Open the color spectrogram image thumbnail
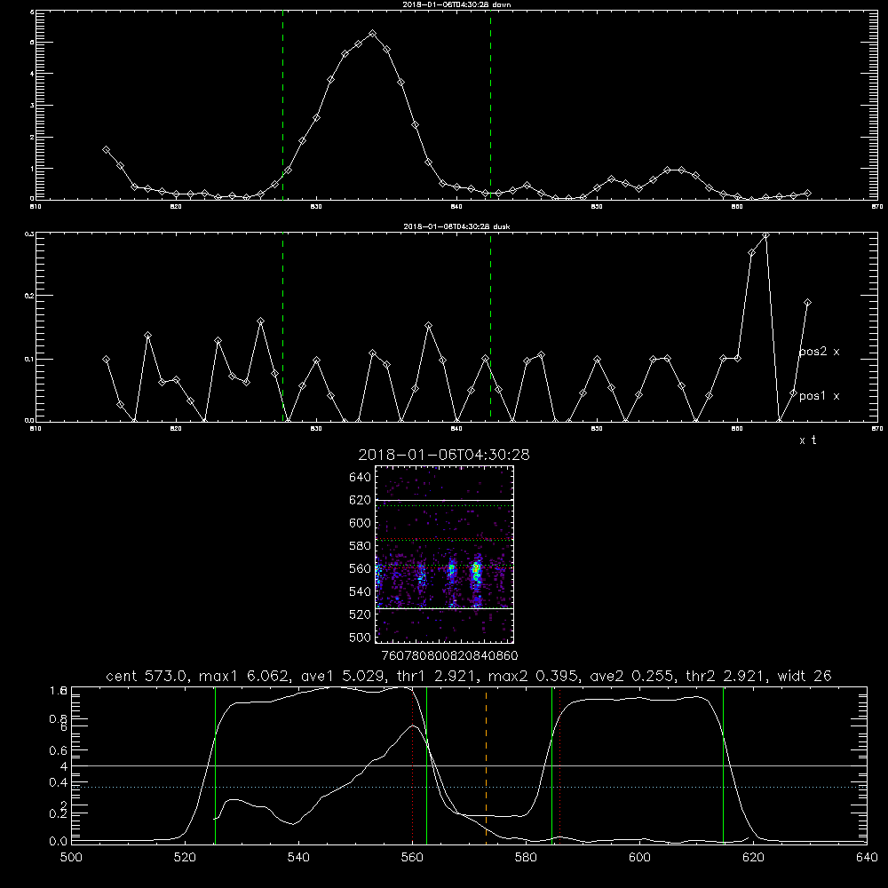The width and height of the screenshot is (888, 888). coord(445,554)
